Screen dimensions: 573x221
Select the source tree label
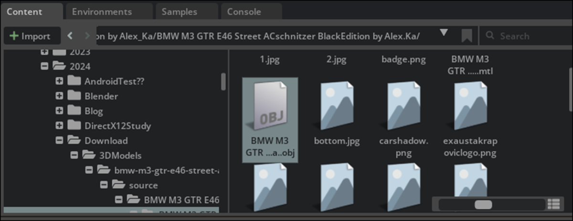(143, 185)
